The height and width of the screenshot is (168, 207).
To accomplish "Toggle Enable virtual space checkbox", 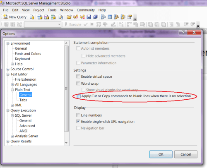I will [78, 77].
